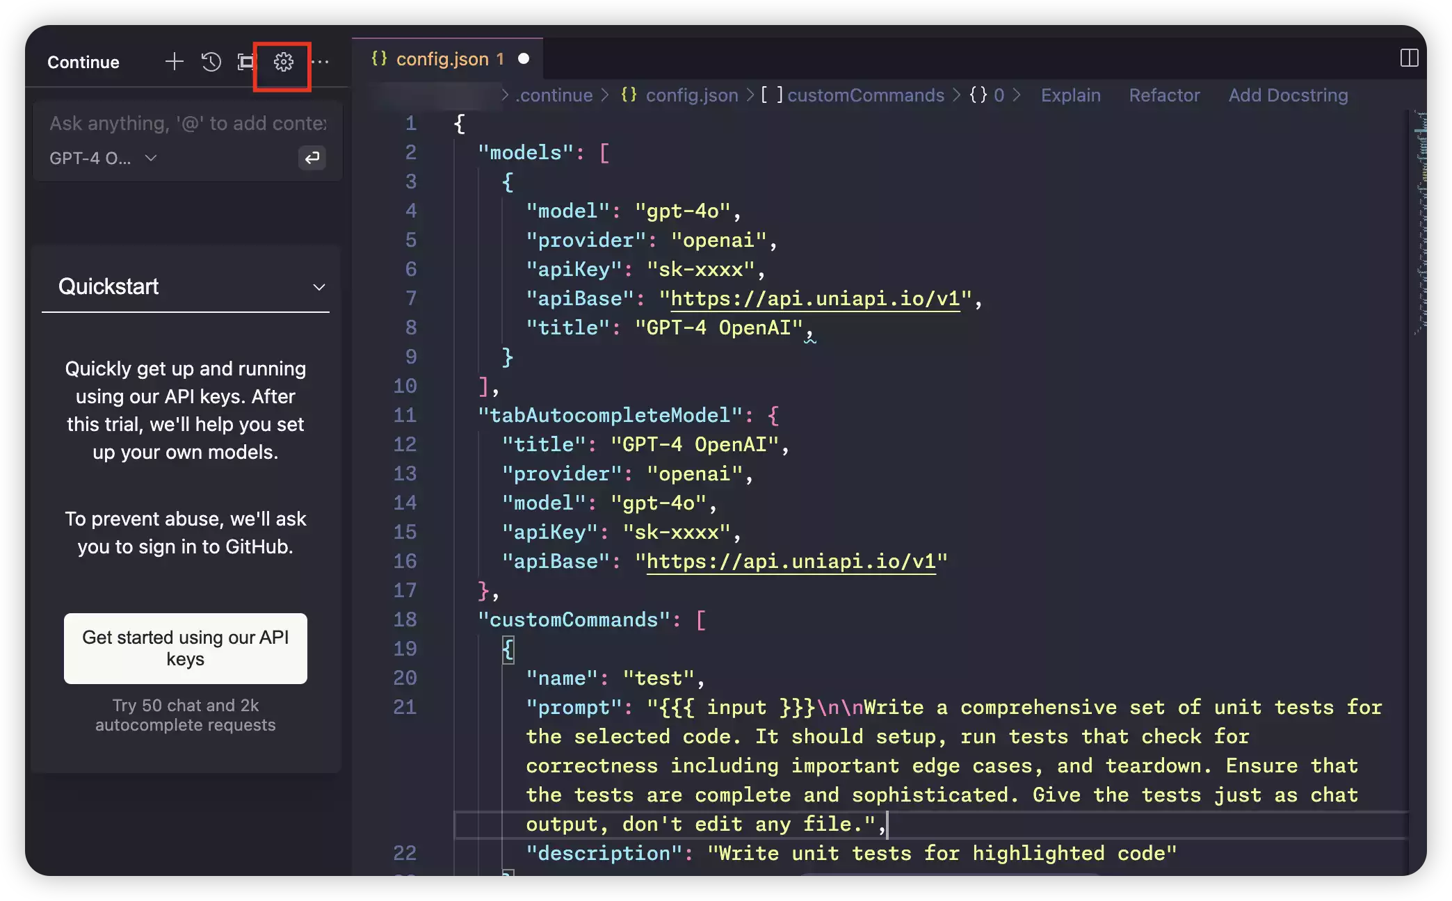Open GPT-4 OpenAI model selector dropdown

point(103,159)
